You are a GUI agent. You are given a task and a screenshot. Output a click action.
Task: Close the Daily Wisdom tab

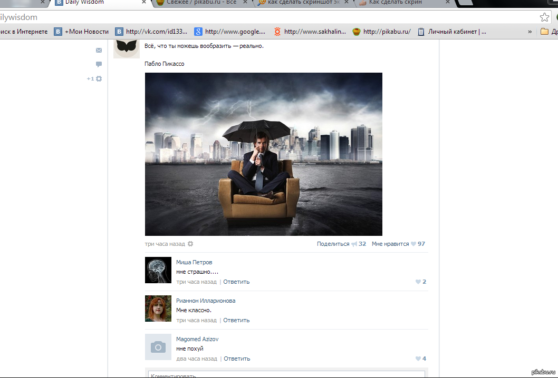click(x=144, y=2)
